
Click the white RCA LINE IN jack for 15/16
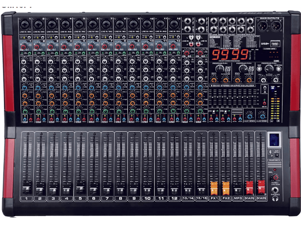point(198,37)
